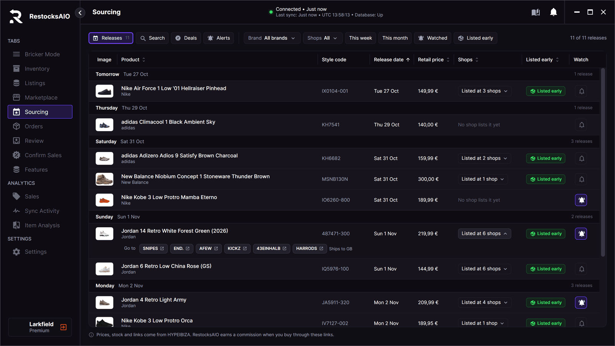This screenshot has height=346, width=615.
Task: Switch to the Alerts tab
Action: tap(219, 38)
